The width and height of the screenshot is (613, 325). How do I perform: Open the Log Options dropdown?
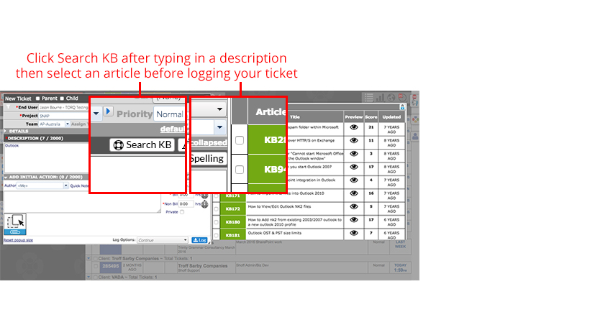click(x=162, y=240)
